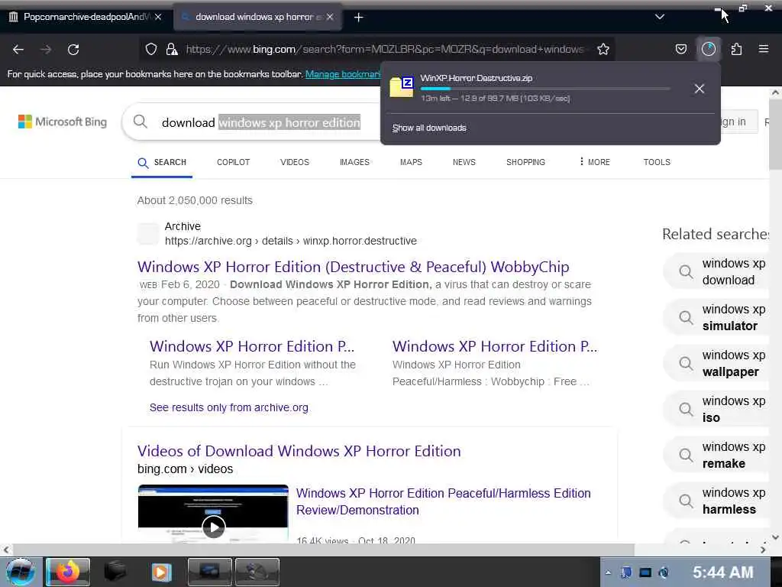Open the MAPS tab

click(x=411, y=162)
